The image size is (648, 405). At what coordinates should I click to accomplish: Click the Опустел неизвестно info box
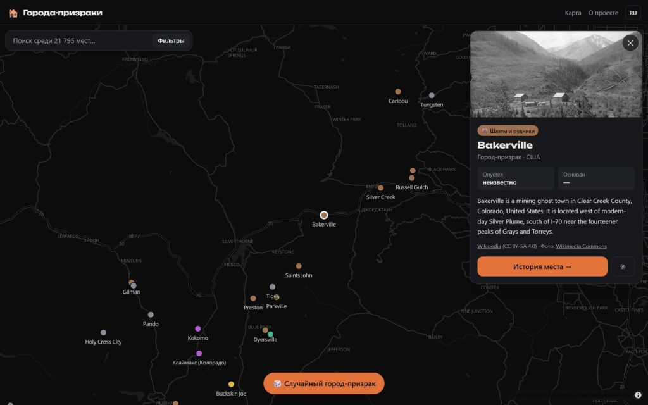(x=515, y=178)
